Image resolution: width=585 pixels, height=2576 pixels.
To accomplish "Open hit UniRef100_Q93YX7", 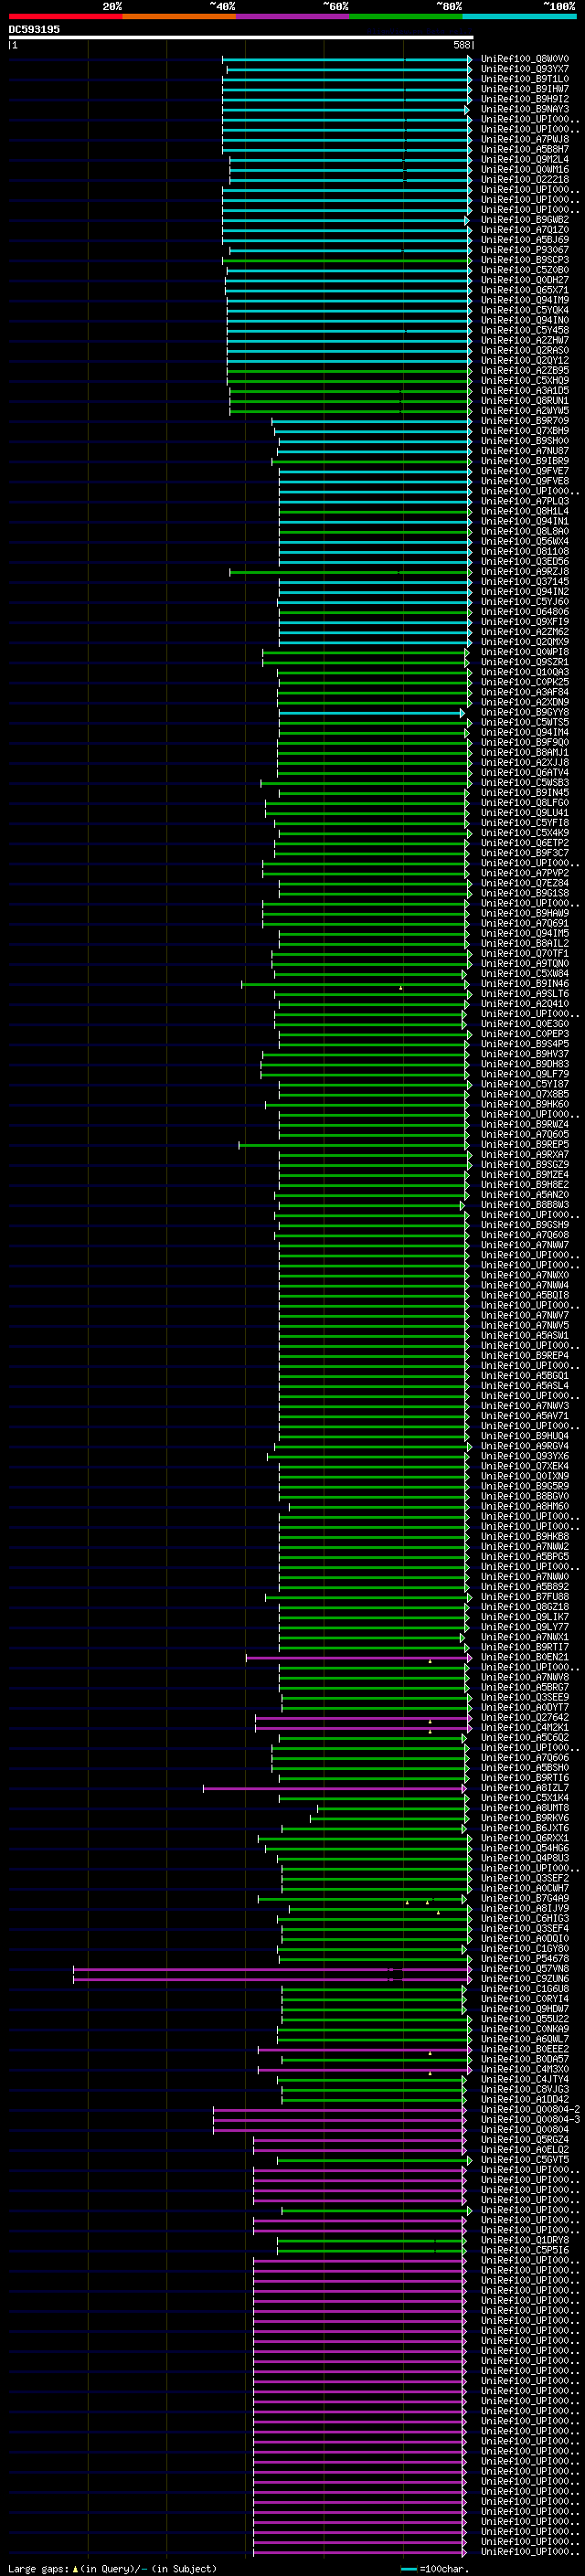I will pyautogui.click(x=525, y=69).
